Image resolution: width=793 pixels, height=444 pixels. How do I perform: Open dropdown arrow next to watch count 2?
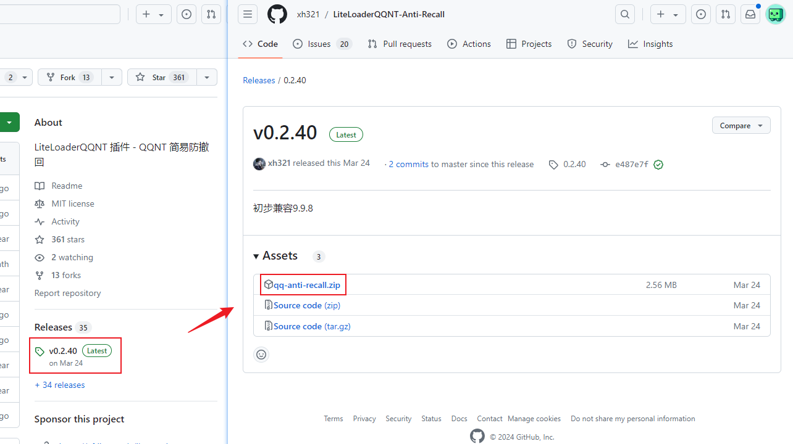pyautogui.click(x=24, y=77)
